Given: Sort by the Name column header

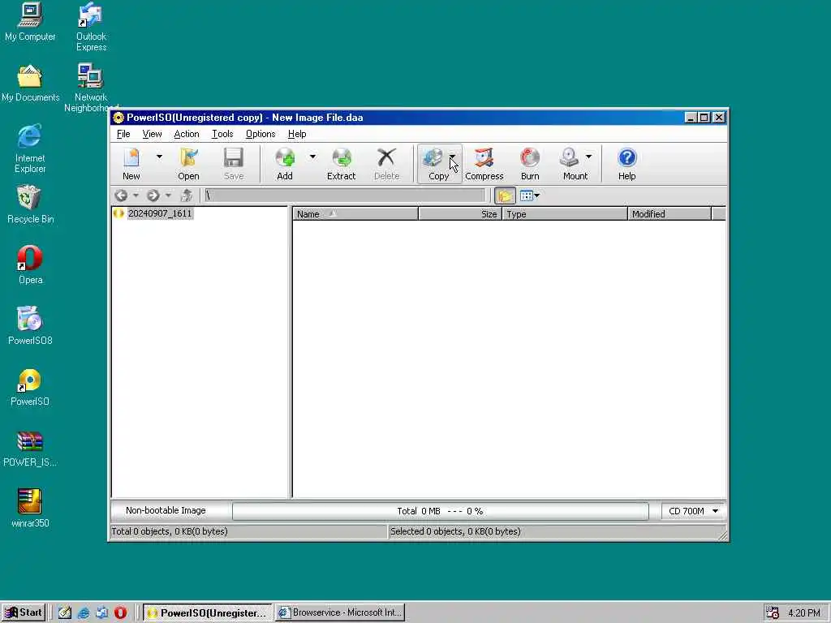Looking at the screenshot, I should (x=355, y=214).
